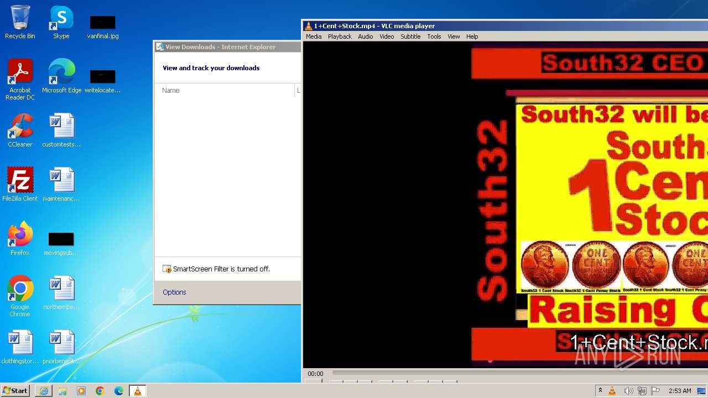
Task: Launch Google Chrome desktop shortcut
Action: pyautogui.click(x=20, y=296)
